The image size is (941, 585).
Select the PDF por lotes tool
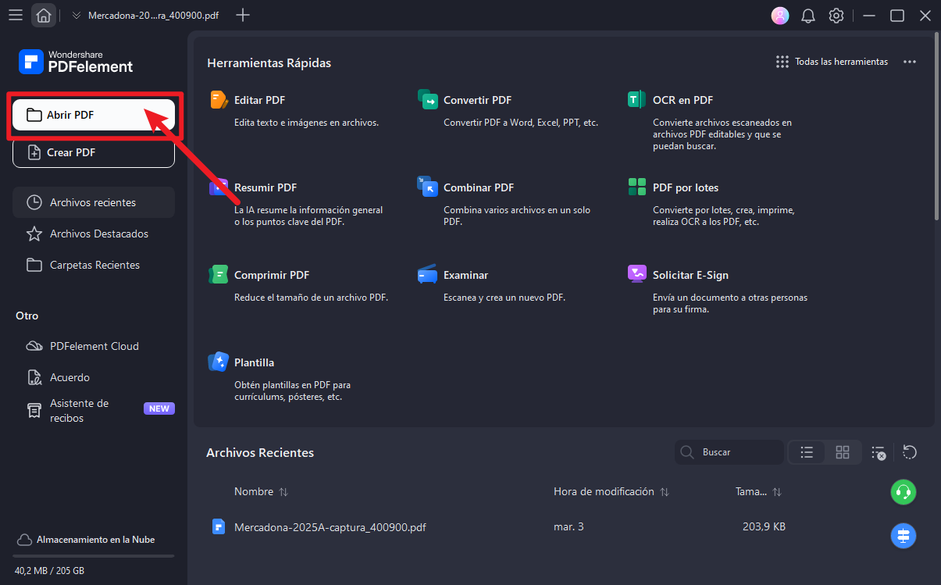(x=685, y=187)
